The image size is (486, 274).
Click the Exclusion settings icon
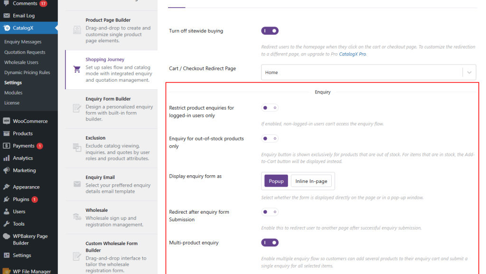tap(77, 148)
